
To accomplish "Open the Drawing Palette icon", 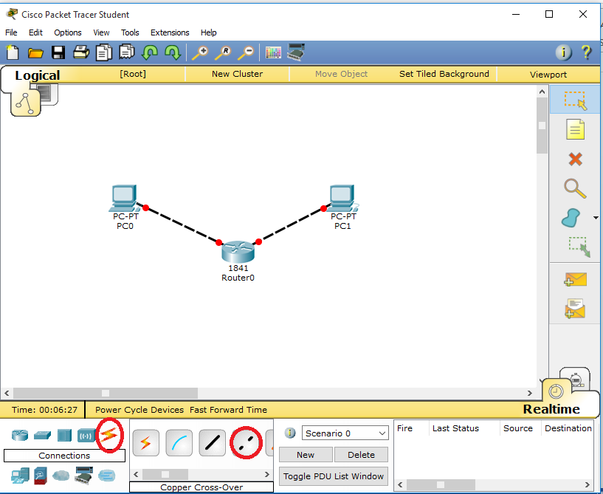I will [x=273, y=52].
